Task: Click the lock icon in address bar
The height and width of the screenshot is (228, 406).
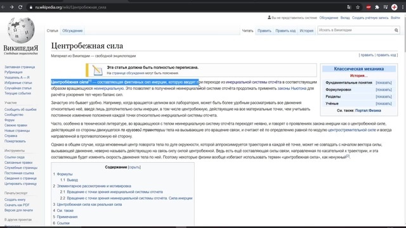Action: (31, 7)
